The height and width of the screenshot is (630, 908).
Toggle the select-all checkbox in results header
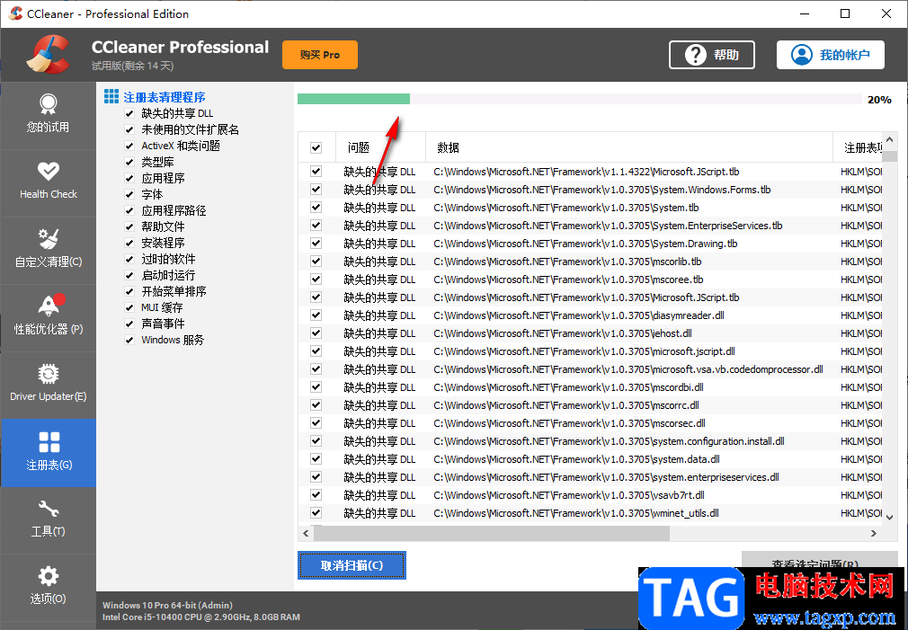[316, 146]
